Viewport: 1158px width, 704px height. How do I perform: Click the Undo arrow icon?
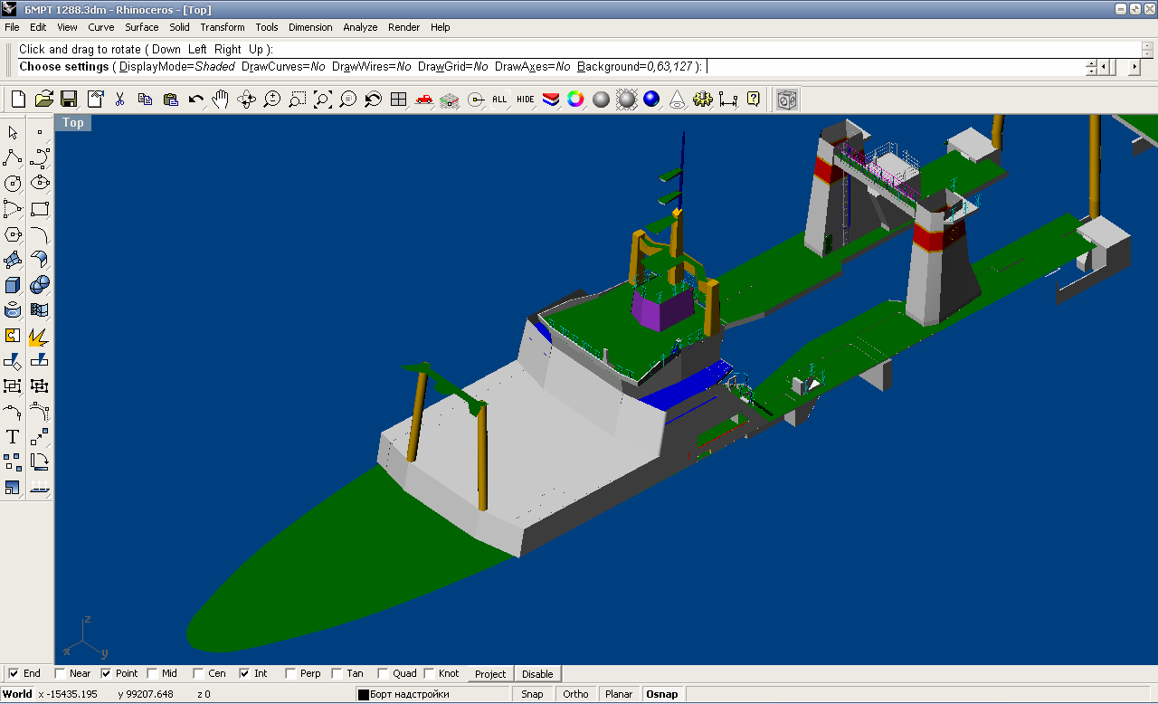[195, 100]
